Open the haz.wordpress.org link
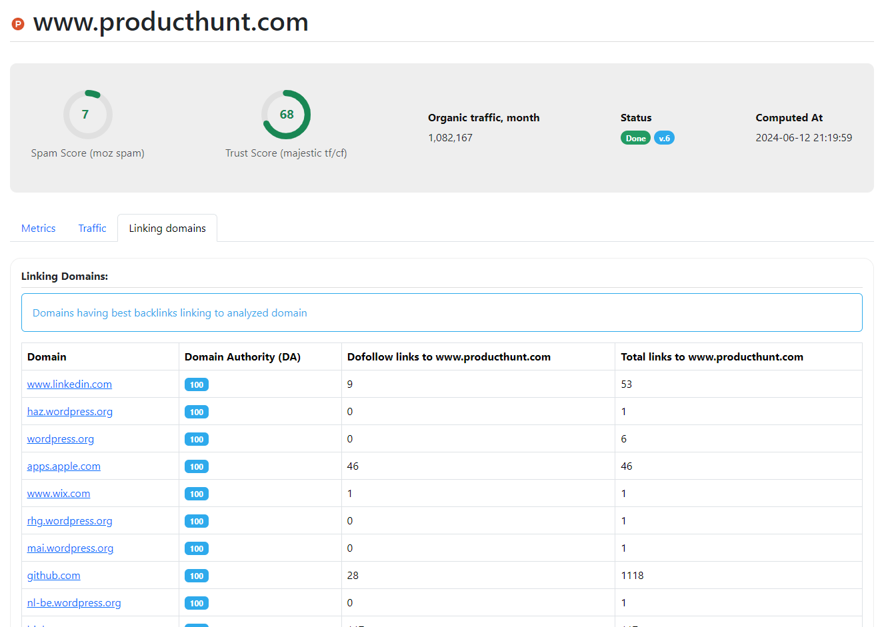The image size is (886, 627). (70, 412)
